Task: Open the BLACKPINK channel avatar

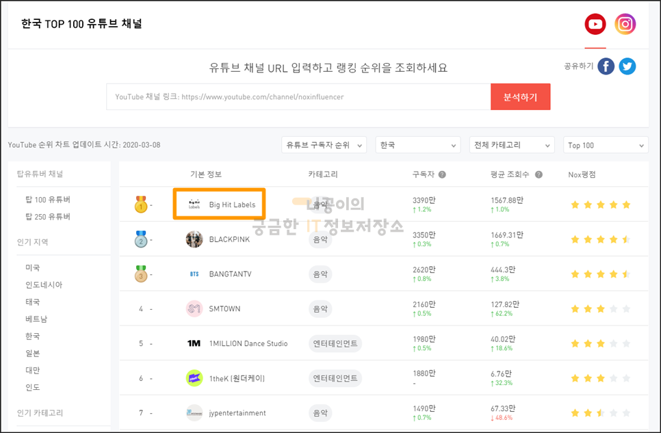Action: (194, 239)
